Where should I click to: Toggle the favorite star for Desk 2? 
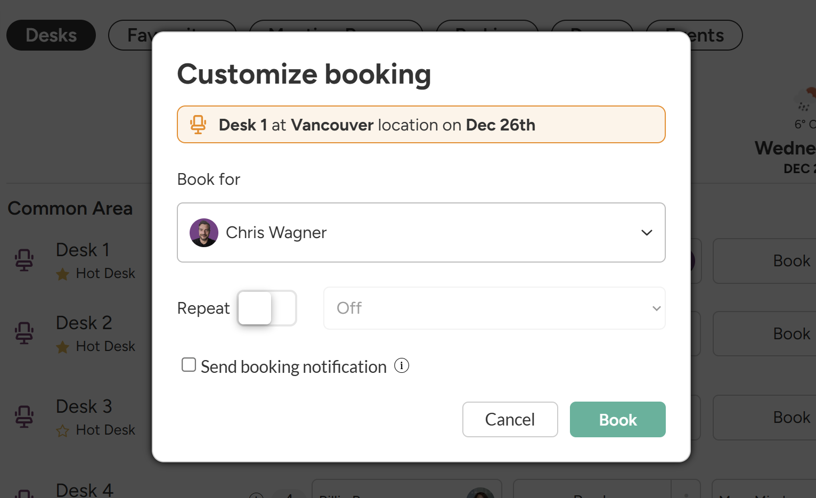pyautogui.click(x=63, y=347)
